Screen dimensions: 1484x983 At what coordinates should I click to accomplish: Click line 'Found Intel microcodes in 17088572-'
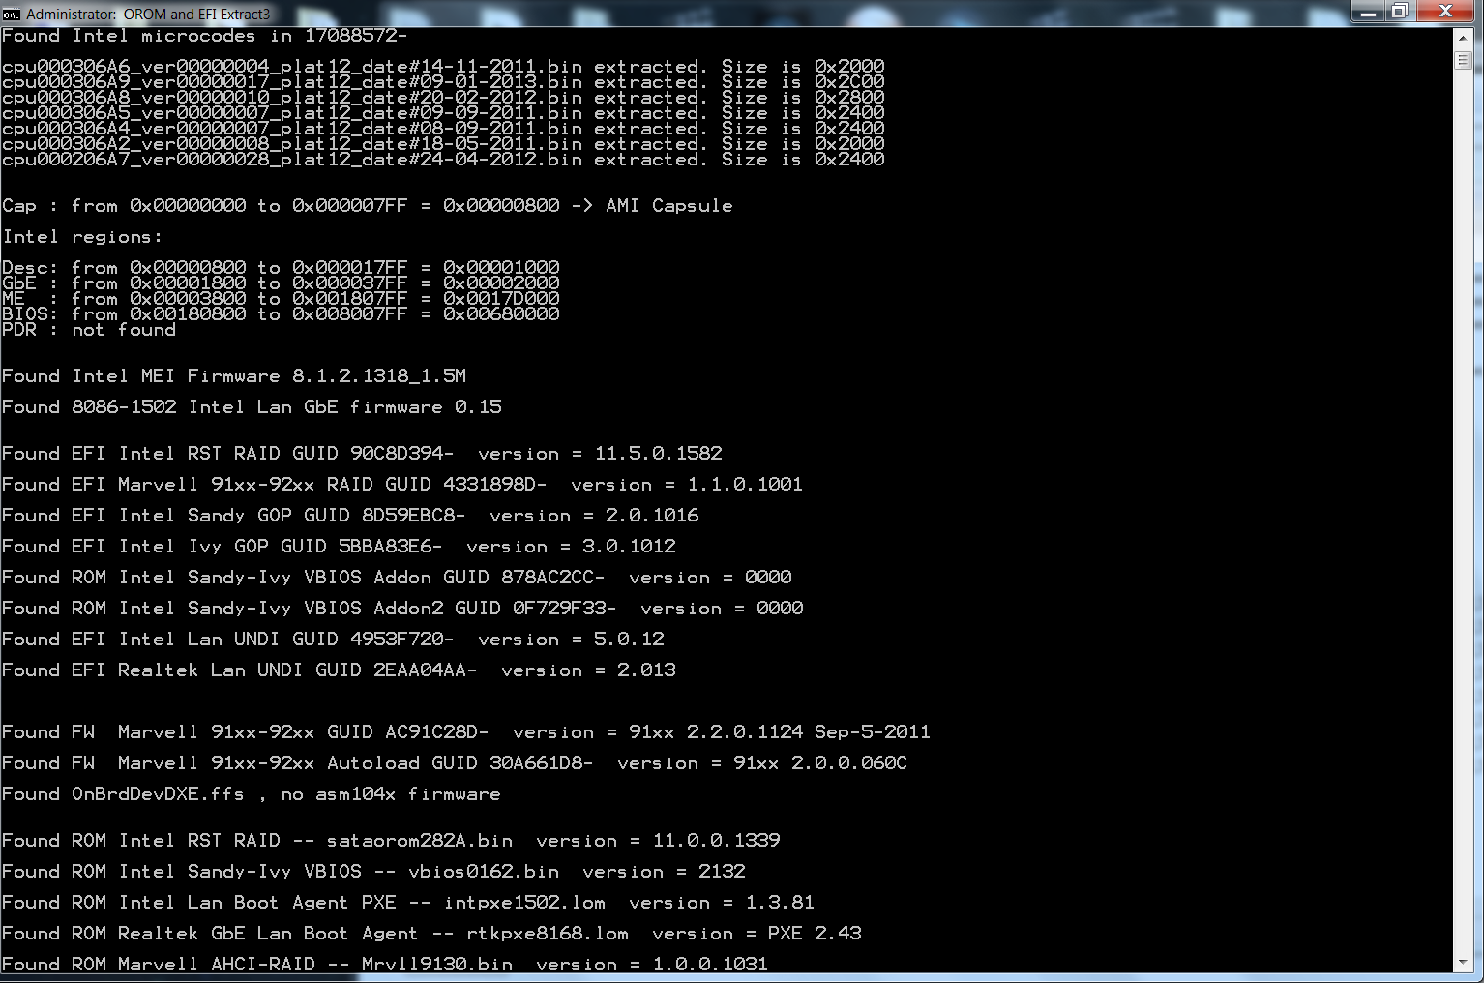point(204,36)
